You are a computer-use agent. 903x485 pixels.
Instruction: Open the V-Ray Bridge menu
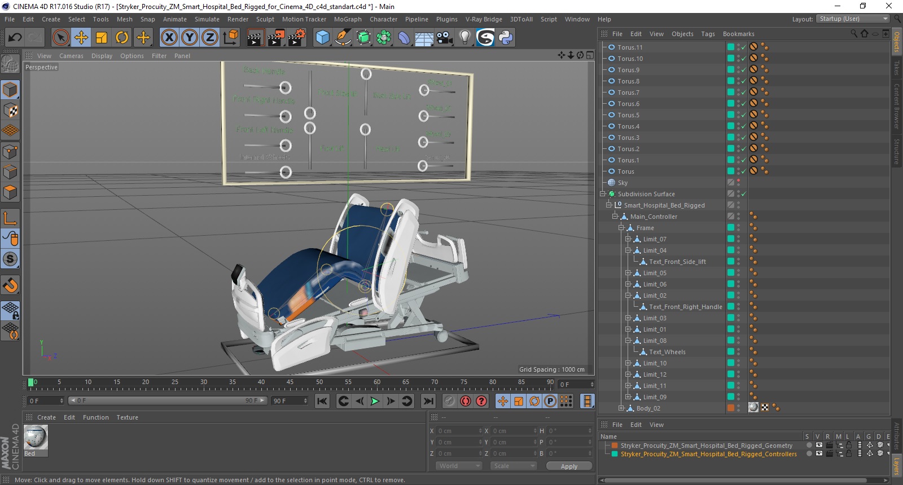(484, 19)
